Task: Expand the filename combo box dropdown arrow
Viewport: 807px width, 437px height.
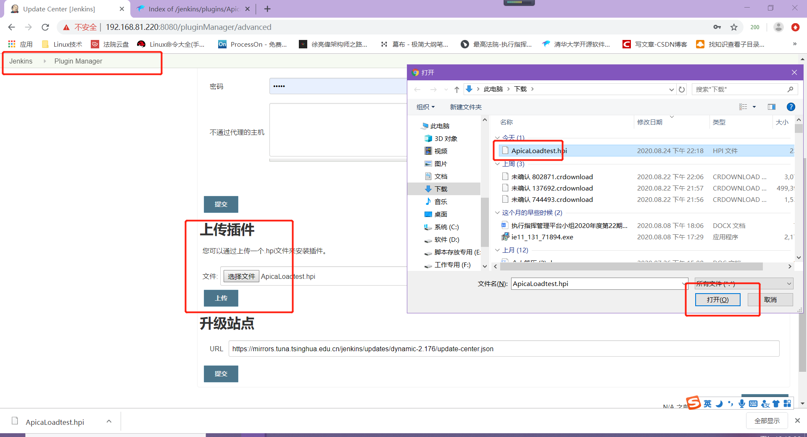Action: point(683,283)
